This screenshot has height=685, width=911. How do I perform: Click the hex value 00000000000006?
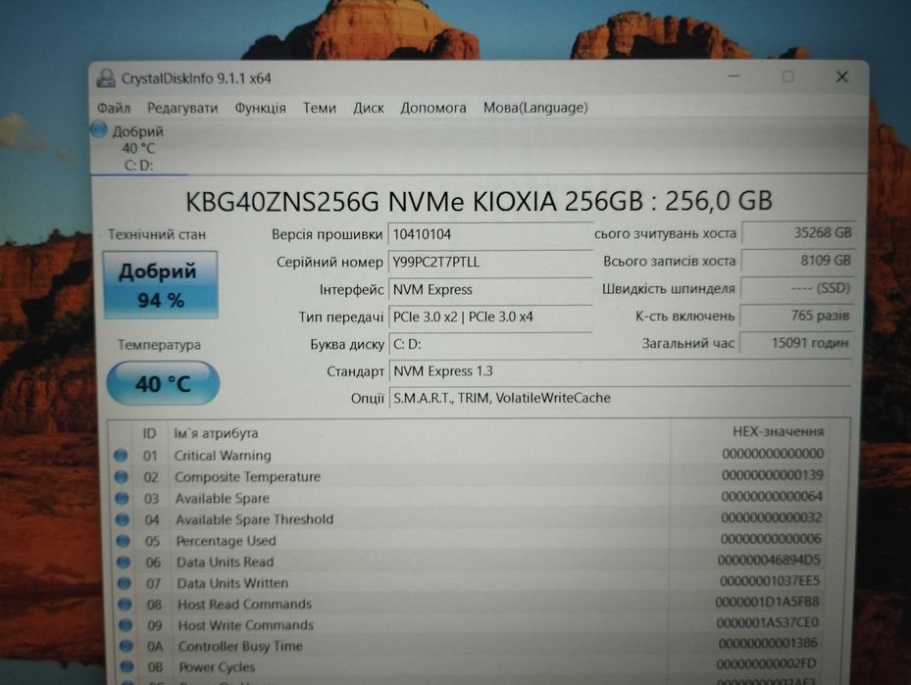pos(771,539)
